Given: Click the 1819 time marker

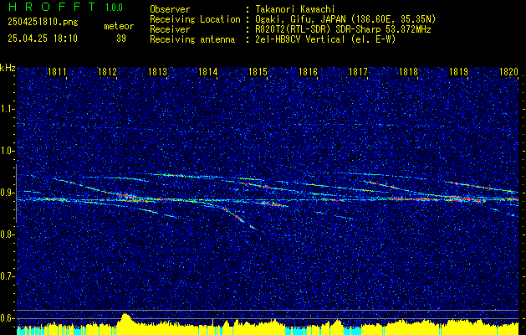Looking at the screenshot, I should 458,71.
